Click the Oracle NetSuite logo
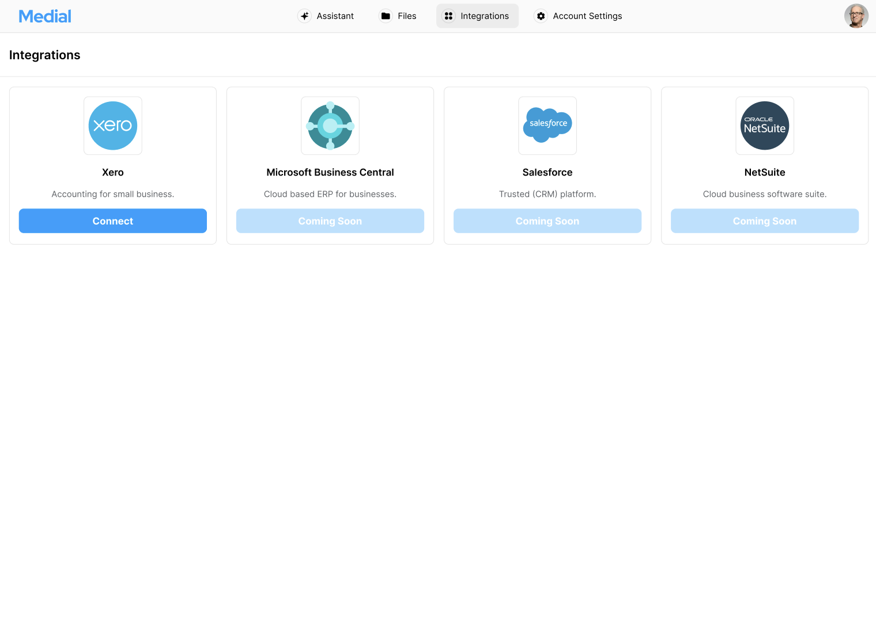876x623 pixels. click(765, 126)
